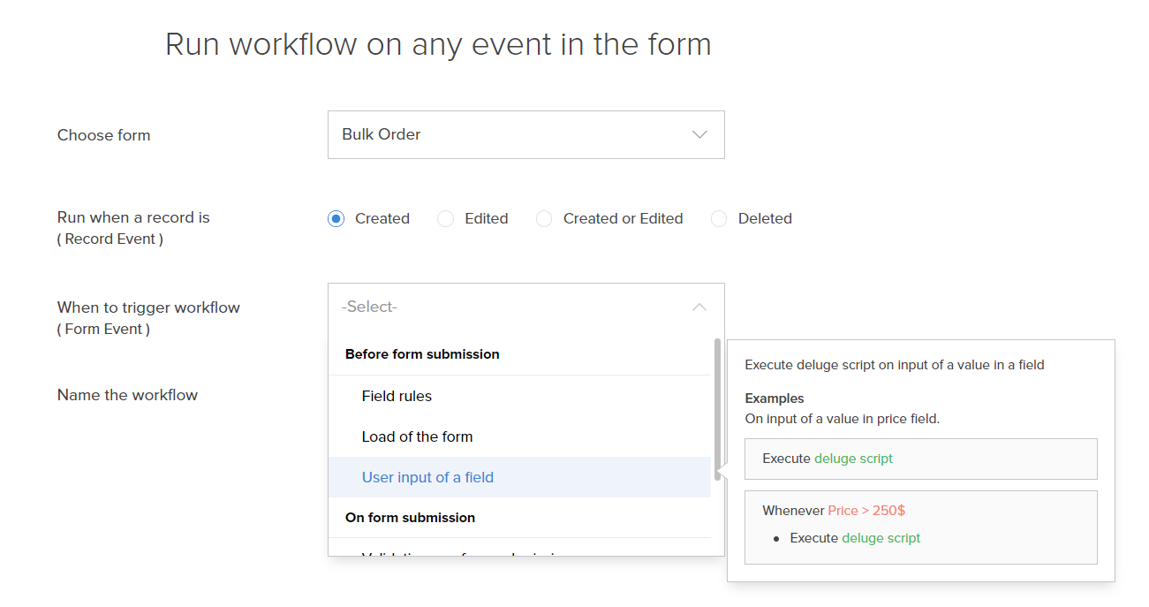Click deluge script link under Whenever example
1149x607 pixels.
881,538
